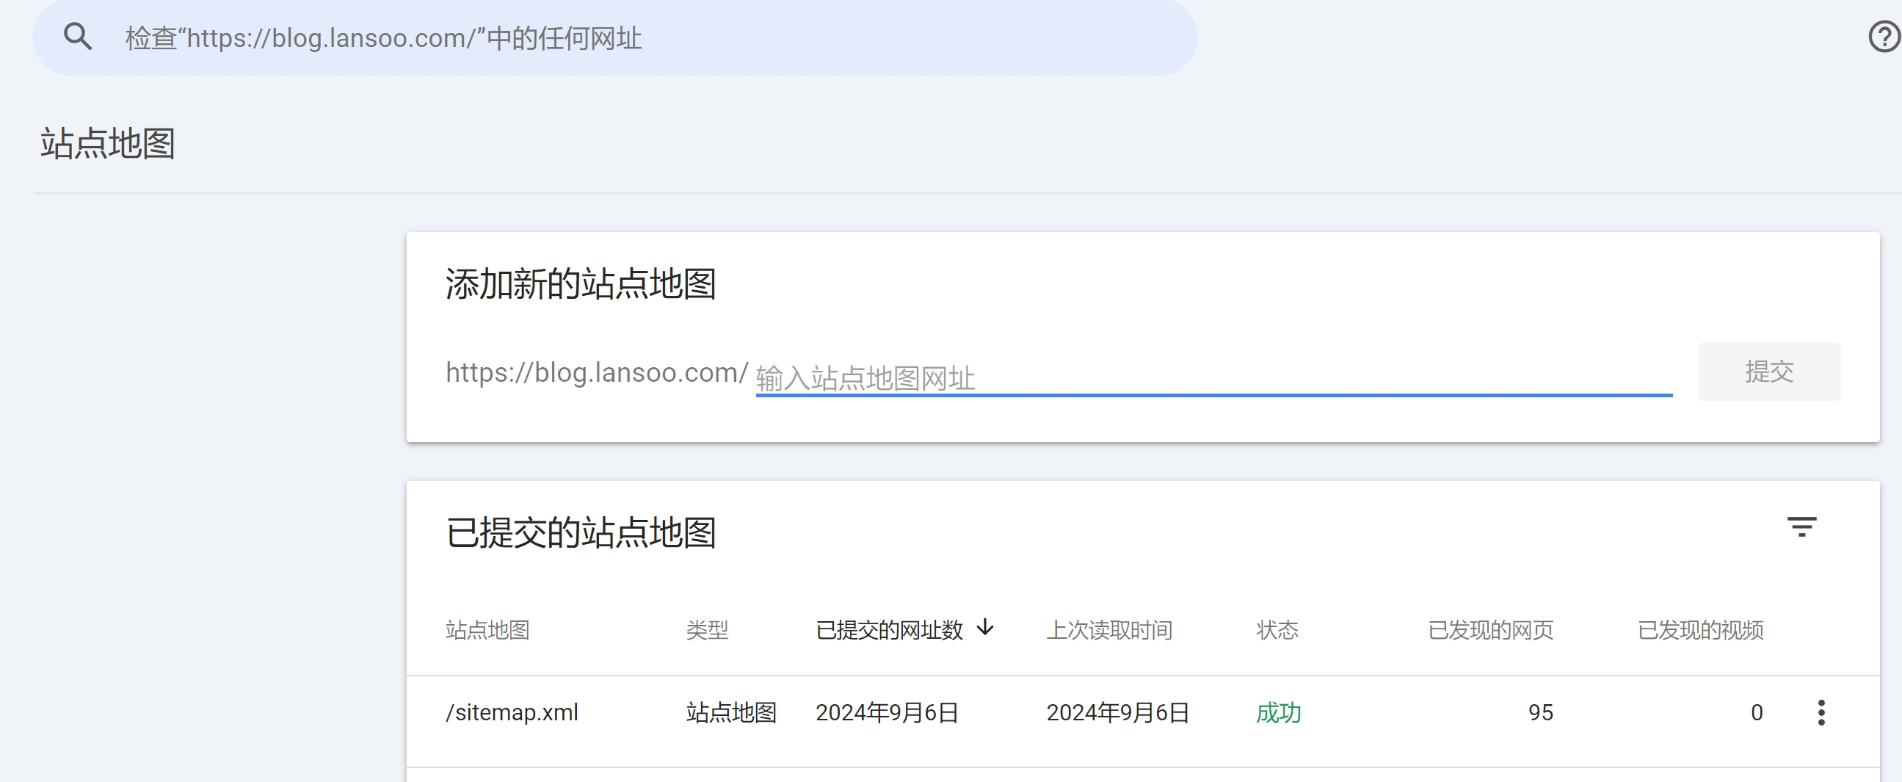Sort by the 已发现的网页 column header

click(1490, 630)
